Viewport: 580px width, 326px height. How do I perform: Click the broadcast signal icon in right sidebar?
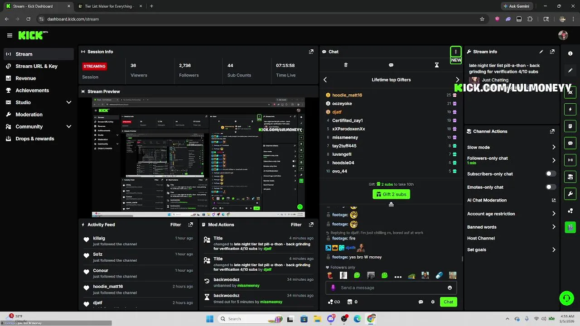coord(570,160)
